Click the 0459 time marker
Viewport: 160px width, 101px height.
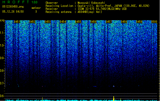[139, 22]
